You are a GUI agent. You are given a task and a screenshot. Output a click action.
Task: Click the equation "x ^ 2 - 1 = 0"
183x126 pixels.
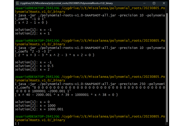[x=31, y=23]
